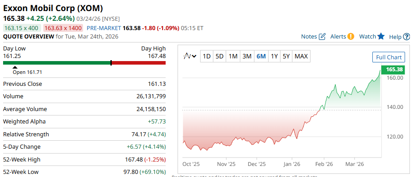Click the Open price triangle marker

click(x=15, y=67)
